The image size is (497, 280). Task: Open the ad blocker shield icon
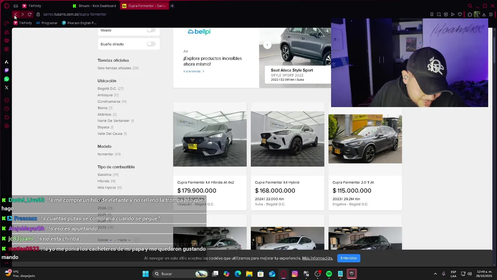point(446,14)
